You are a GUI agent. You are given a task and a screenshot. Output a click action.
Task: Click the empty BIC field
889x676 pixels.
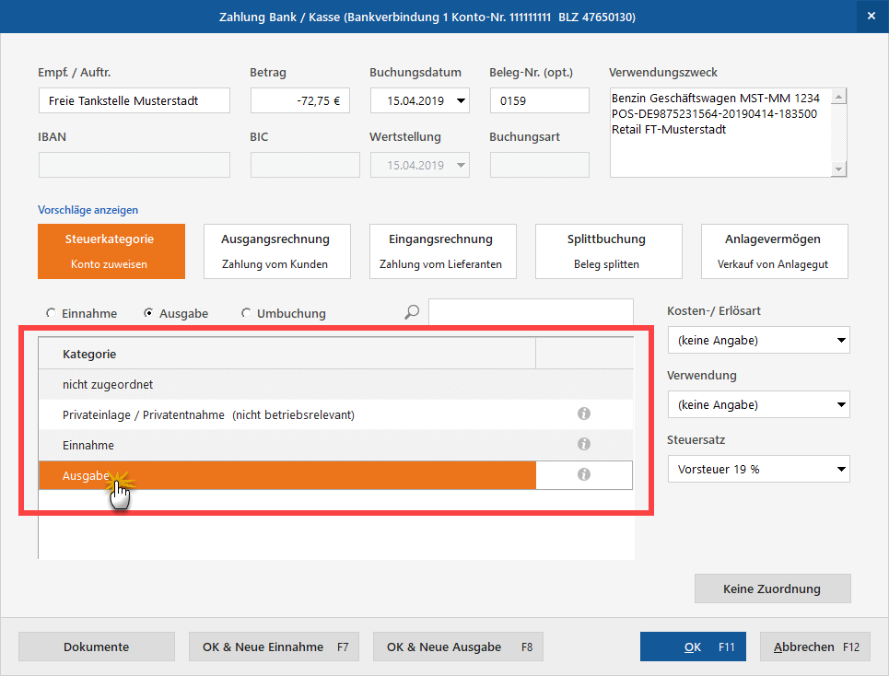coord(305,165)
